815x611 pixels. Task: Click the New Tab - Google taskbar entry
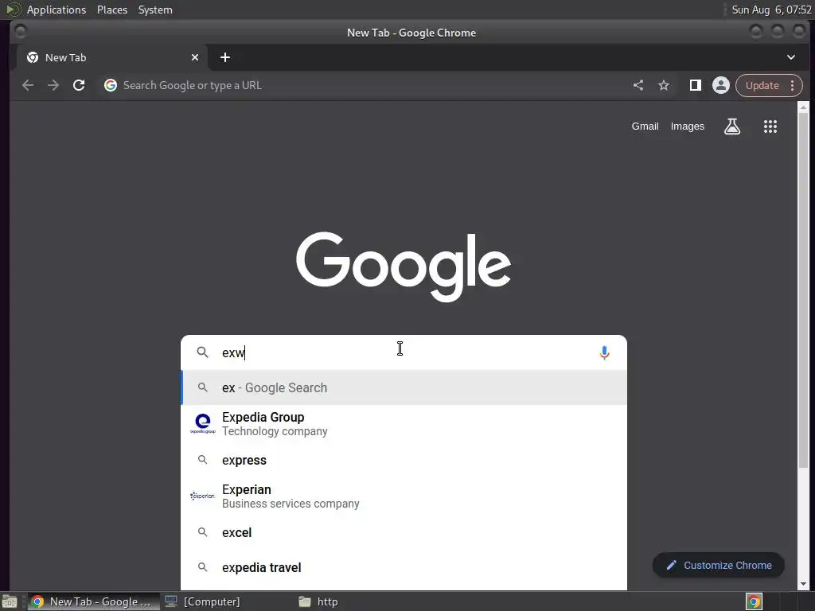tap(93, 601)
